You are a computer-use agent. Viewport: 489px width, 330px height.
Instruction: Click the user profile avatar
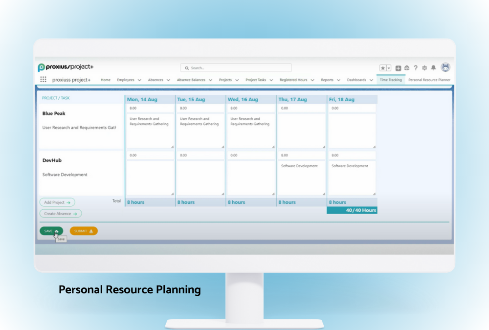click(x=445, y=67)
